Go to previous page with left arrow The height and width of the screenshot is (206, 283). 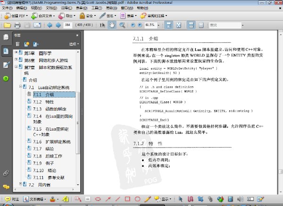pos(50,25)
